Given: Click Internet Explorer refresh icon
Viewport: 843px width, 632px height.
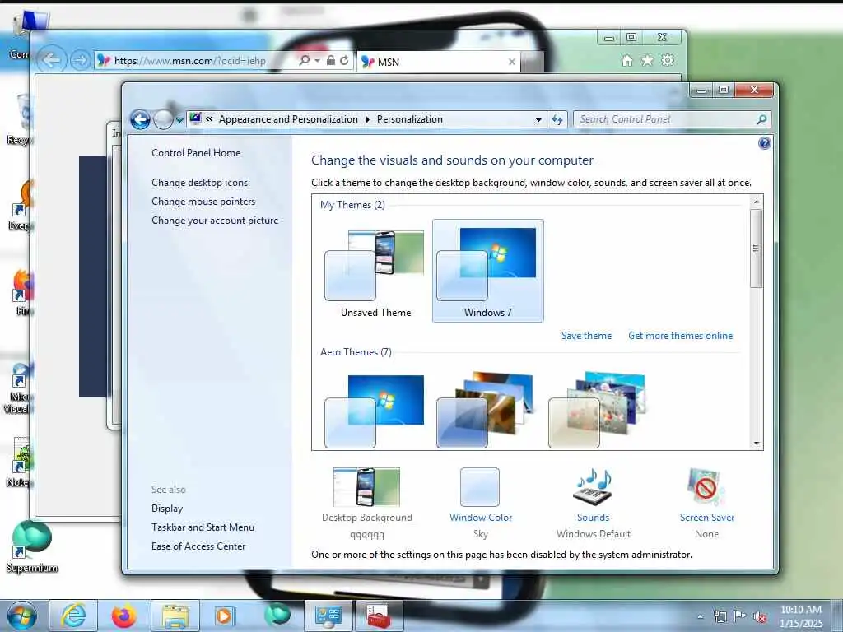Looking at the screenshot, I should [344, 60].
